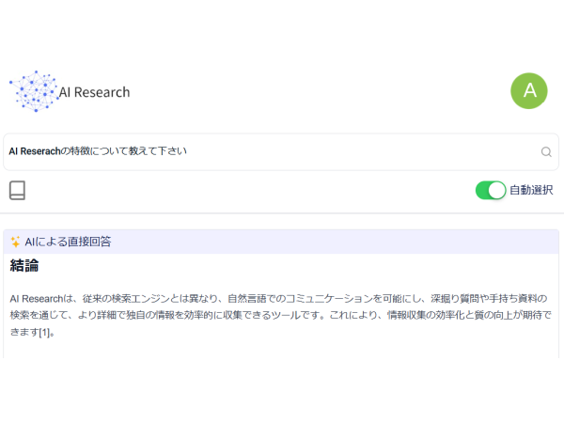Open the book library icon

(17, 190)
